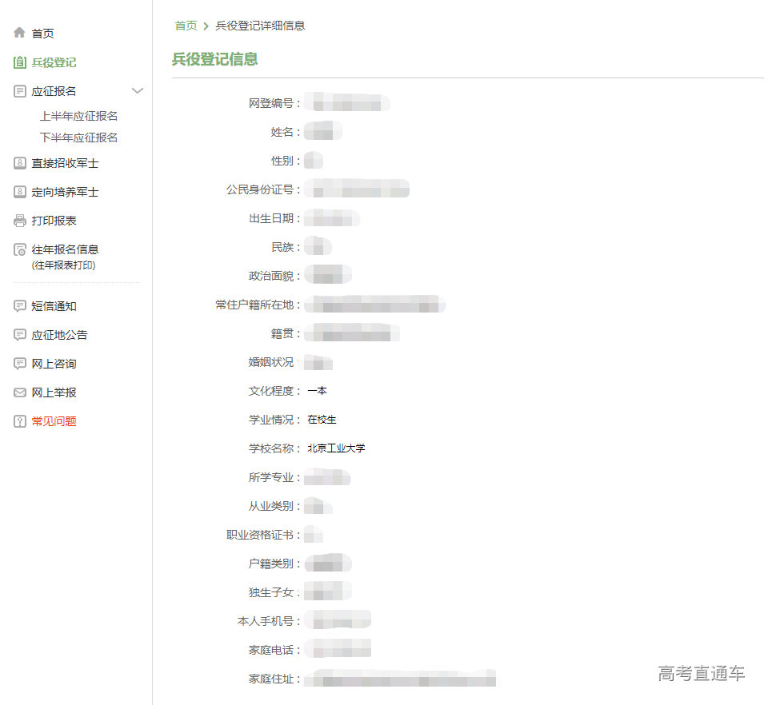Click the printer icon beside 打印报表
Viewport: 768px width, 705px height.
(20, 221)
